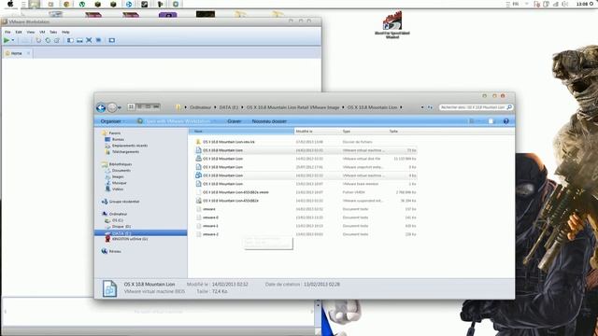
Task: Select the VMware virtual disk file row
Action: (x=306, y=159)
